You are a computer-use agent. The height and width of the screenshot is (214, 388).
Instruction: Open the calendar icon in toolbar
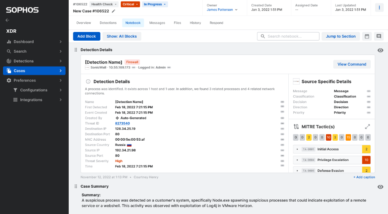point(367,36)
